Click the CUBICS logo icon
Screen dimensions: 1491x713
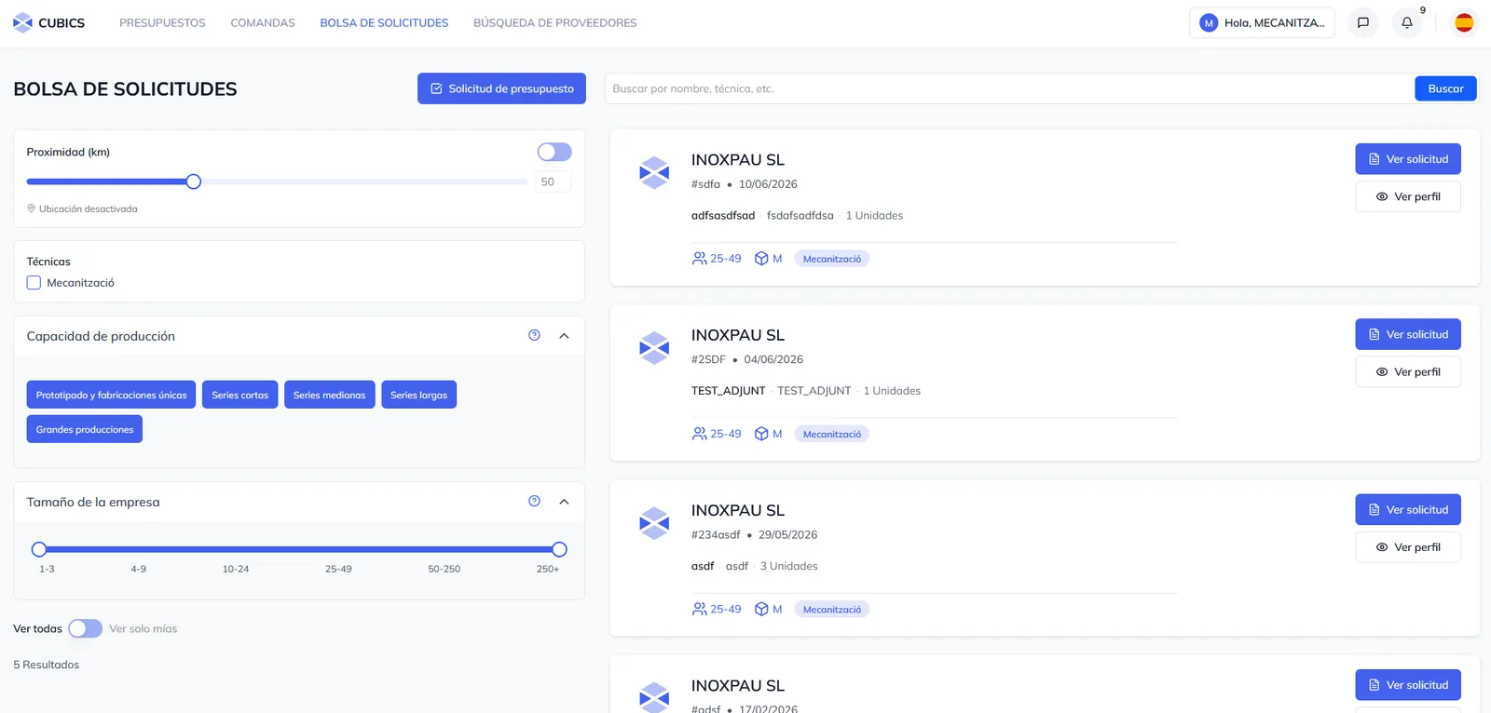point(22,22)
